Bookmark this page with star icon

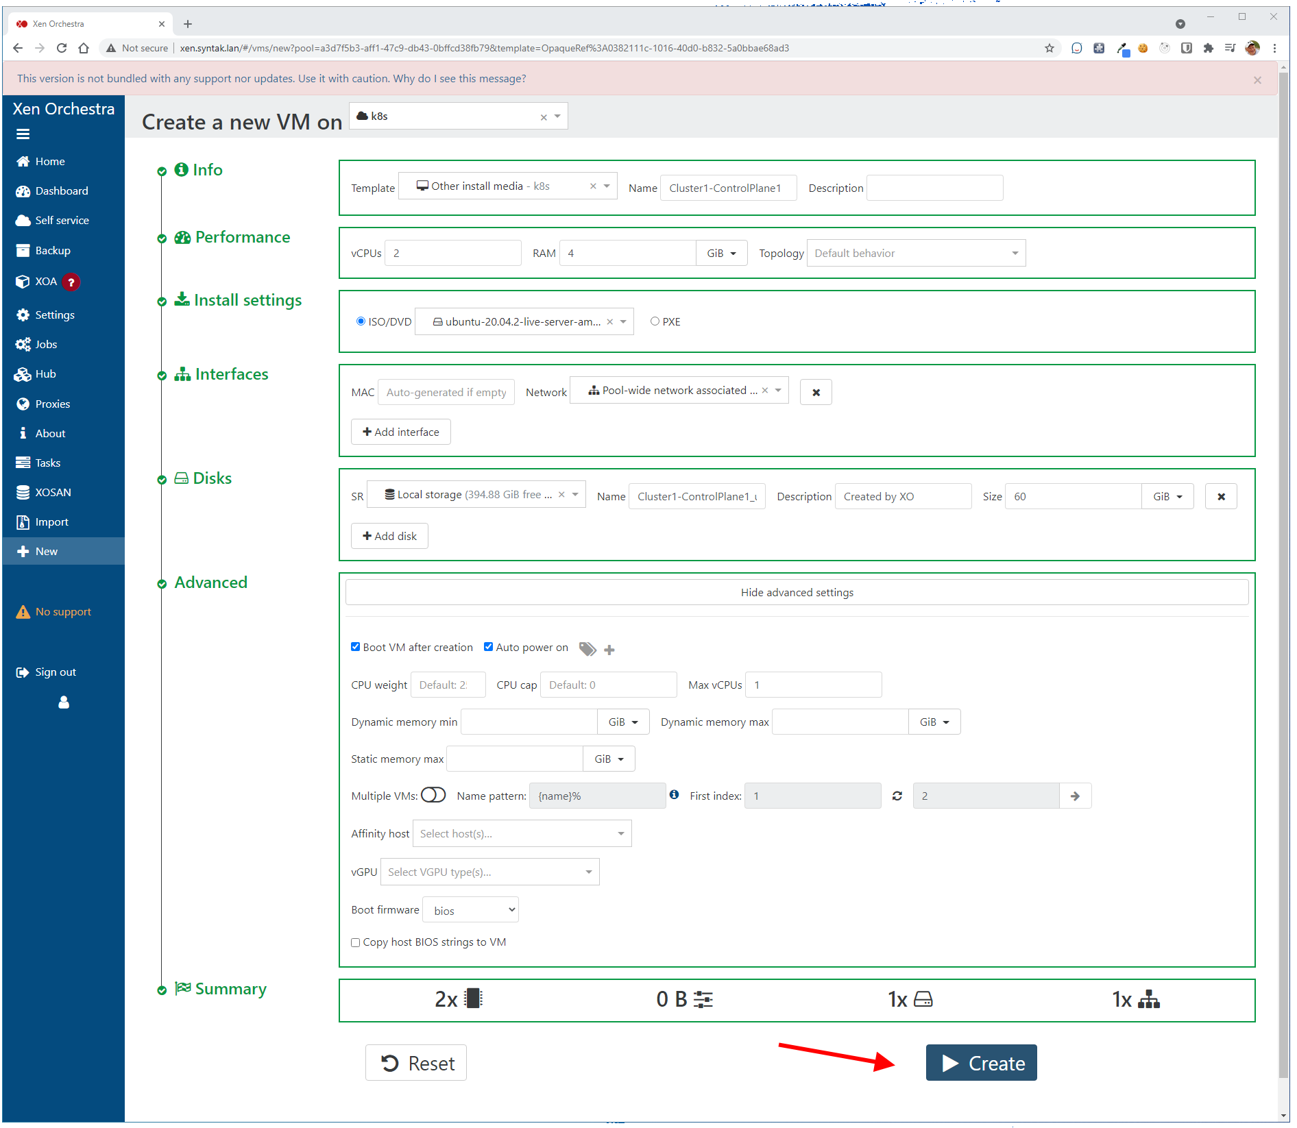click(1049, 48)
